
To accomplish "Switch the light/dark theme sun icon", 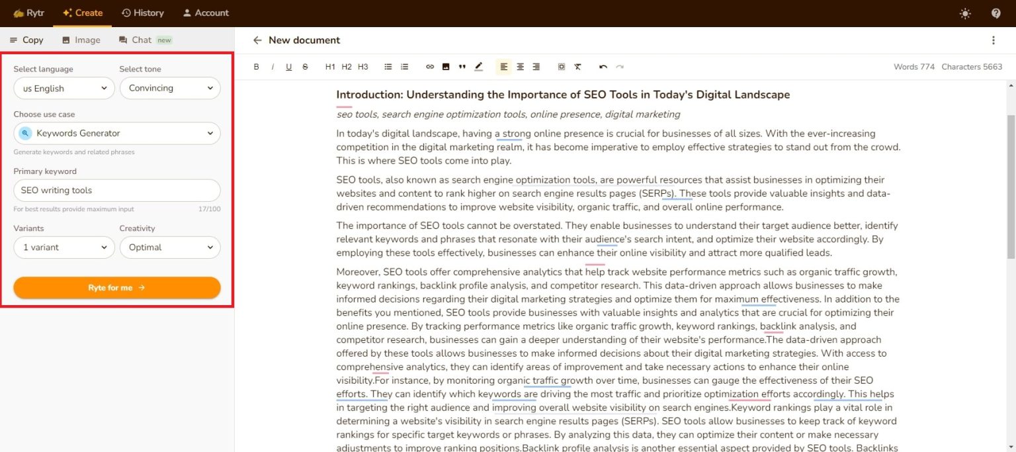I will [x=965, y=13].
